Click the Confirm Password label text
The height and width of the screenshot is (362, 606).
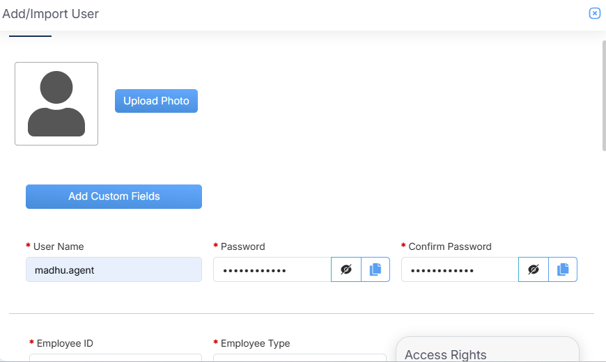pyautogui.click(x=450, y=246)
